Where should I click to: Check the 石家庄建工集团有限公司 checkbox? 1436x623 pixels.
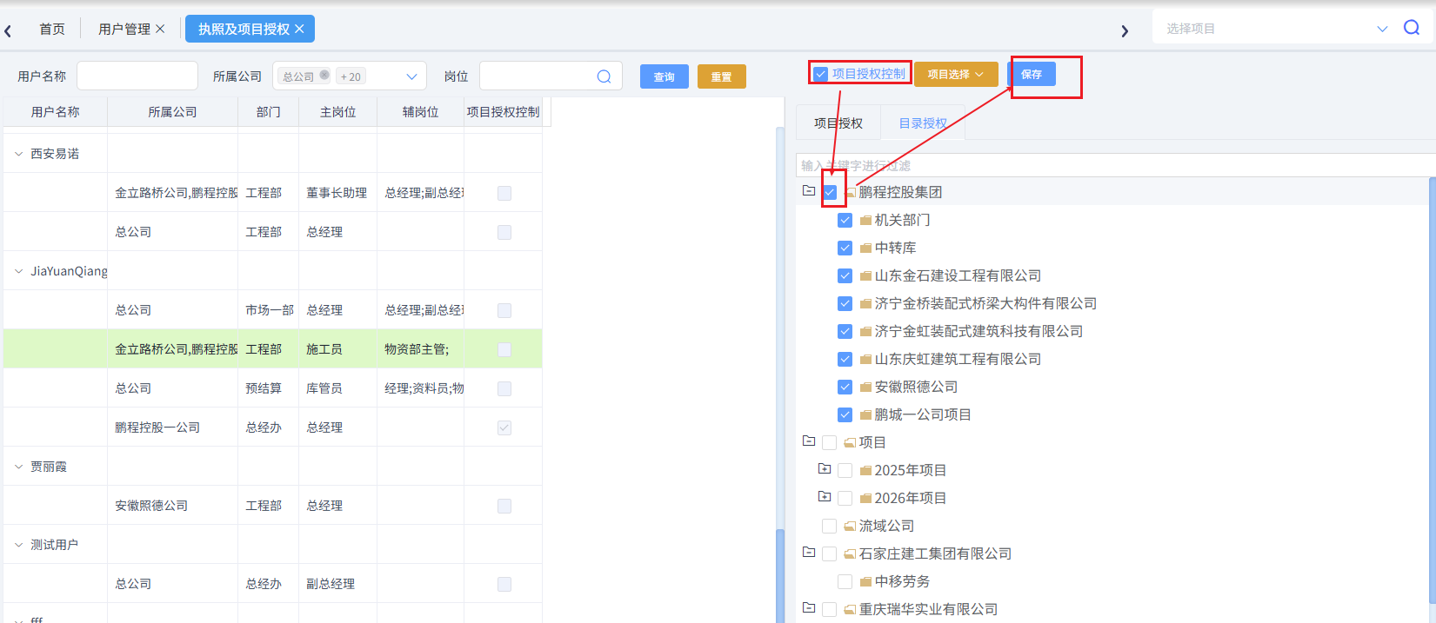tap(829, 553)
